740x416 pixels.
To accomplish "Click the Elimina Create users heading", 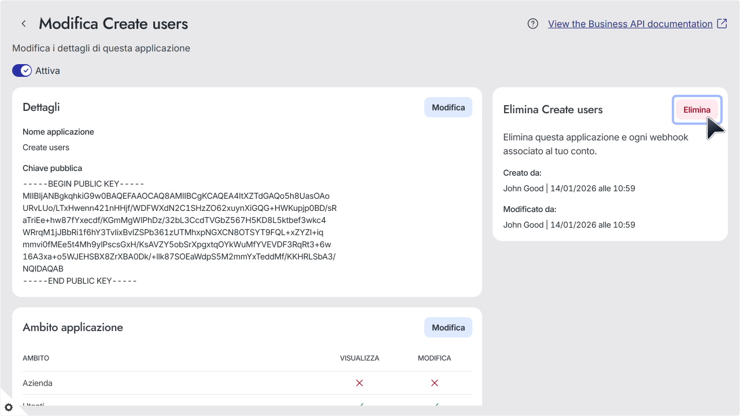I will (553, 110).
